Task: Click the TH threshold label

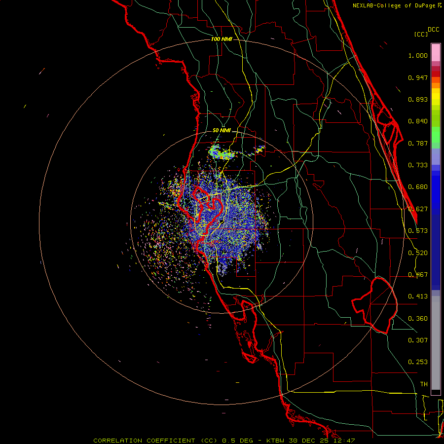Action: pyautogui.click(x=424, y=384)
